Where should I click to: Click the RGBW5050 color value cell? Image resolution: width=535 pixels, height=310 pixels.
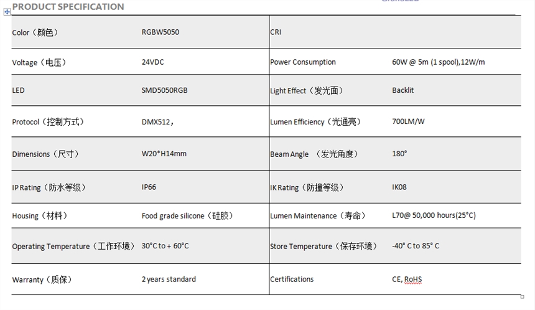(x=160, y=32)
